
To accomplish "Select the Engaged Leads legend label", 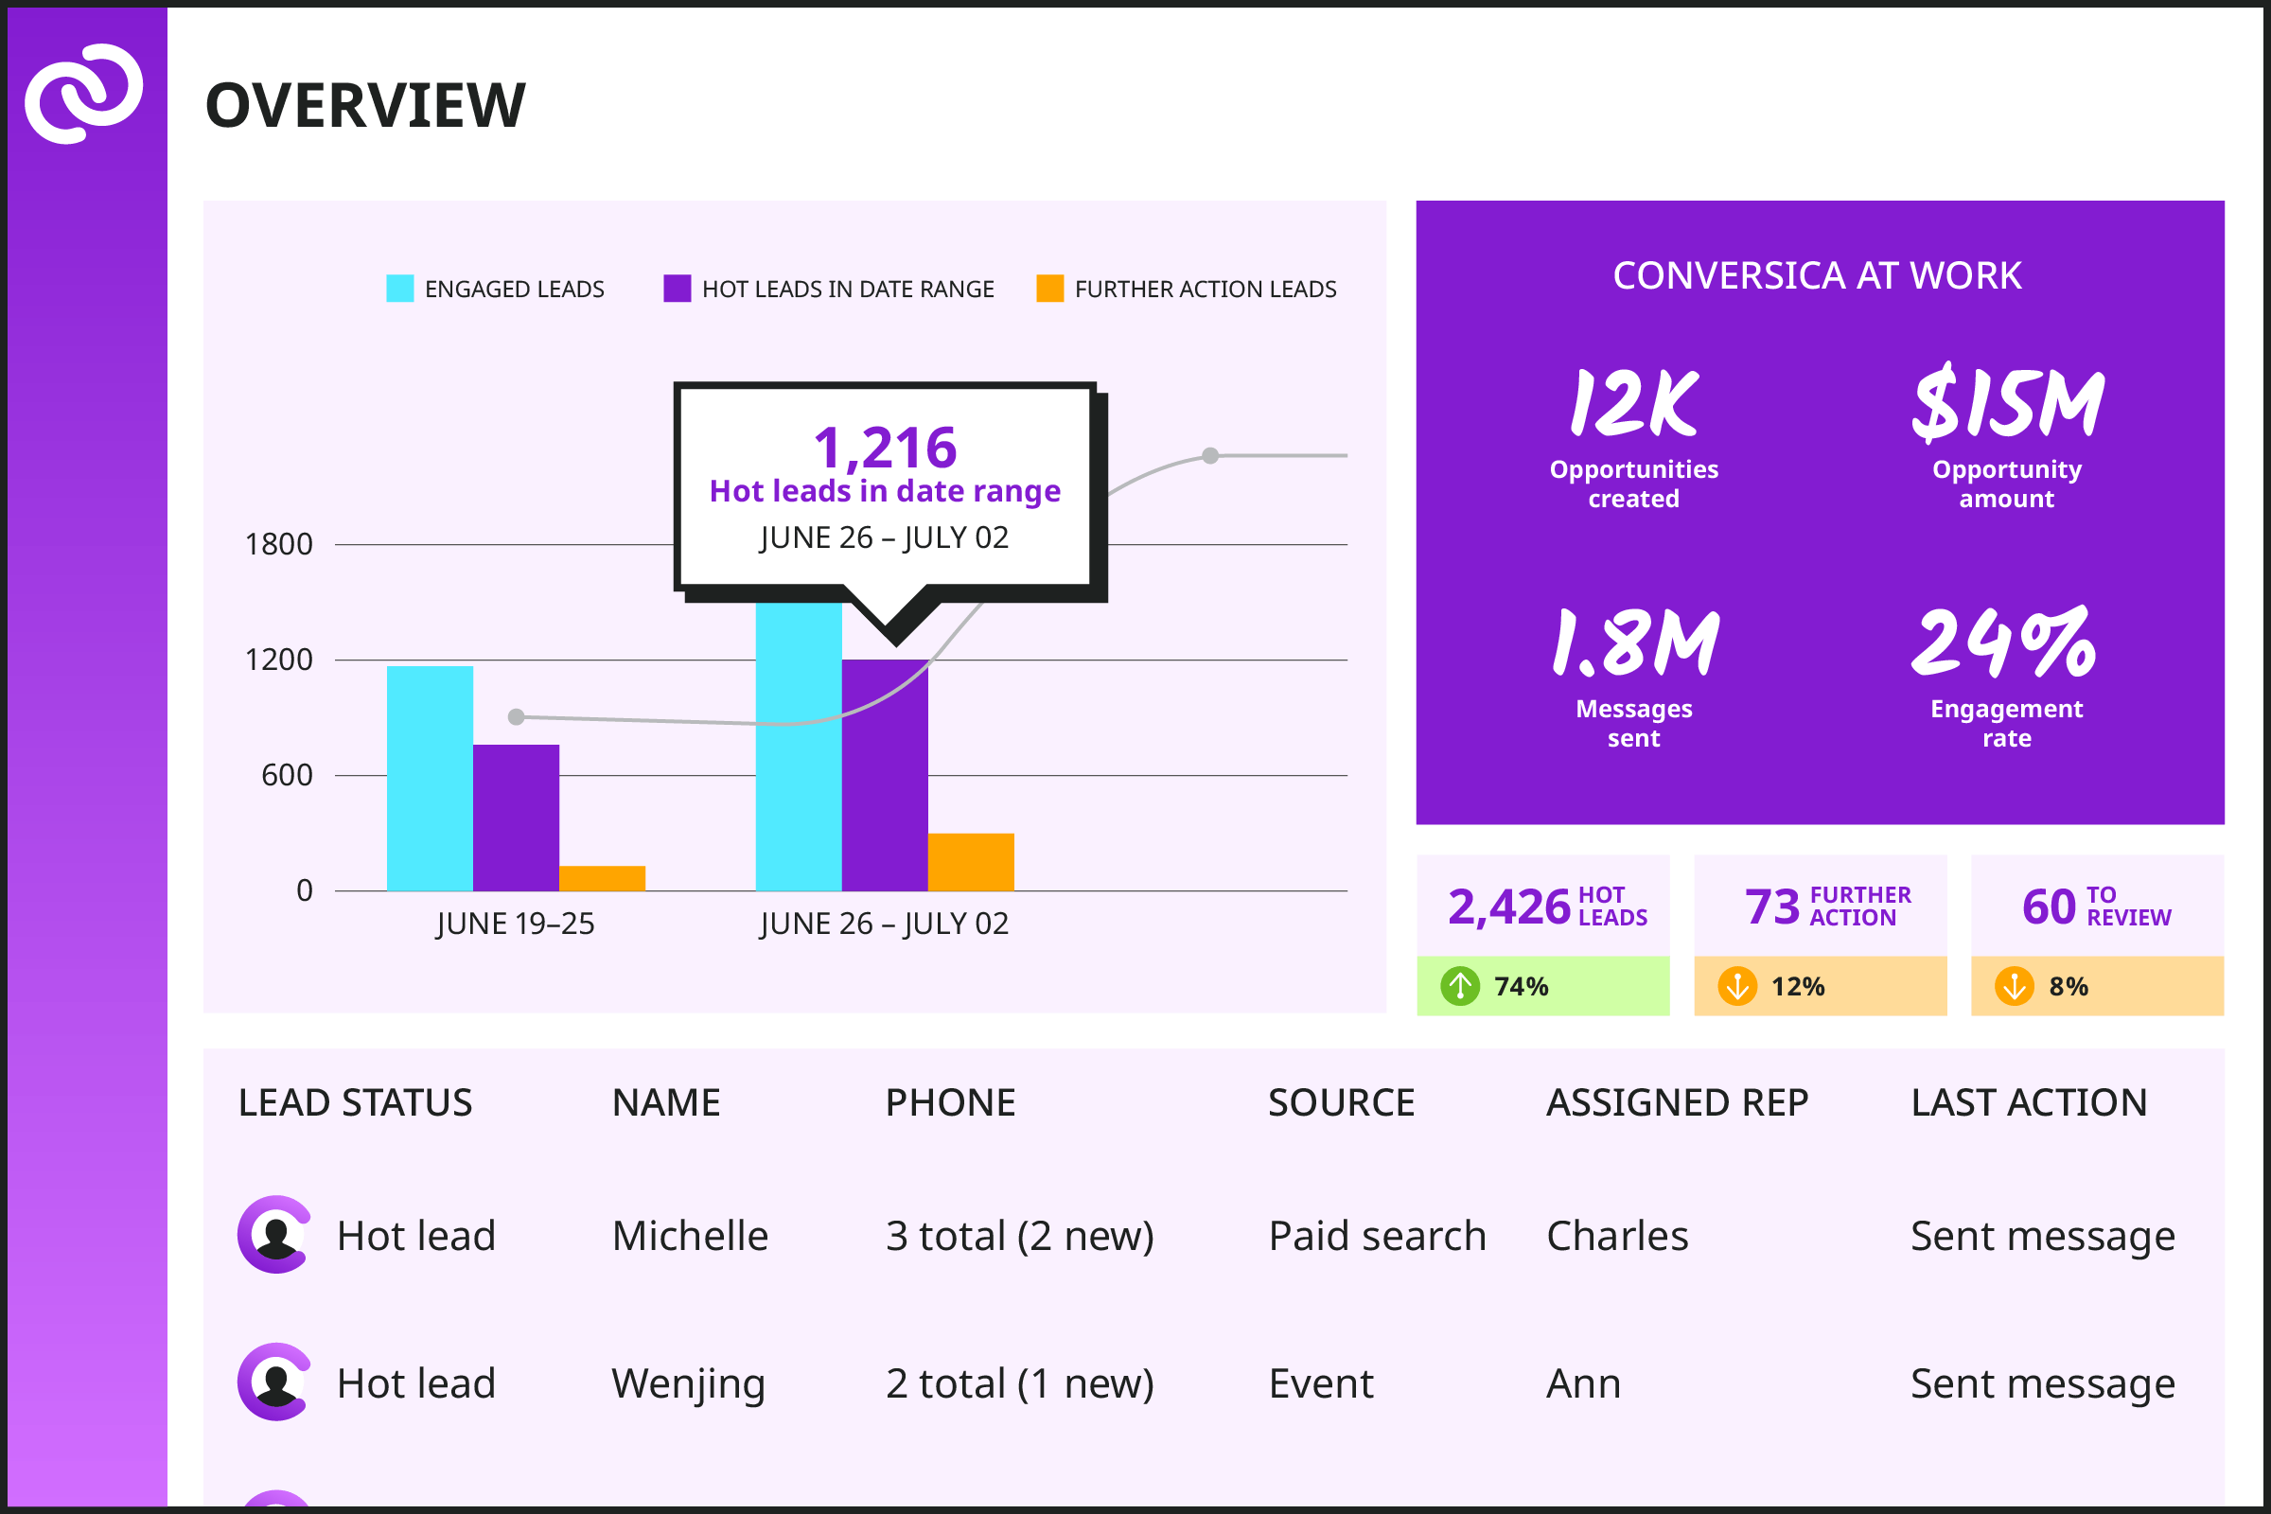I will pos(515,289).
